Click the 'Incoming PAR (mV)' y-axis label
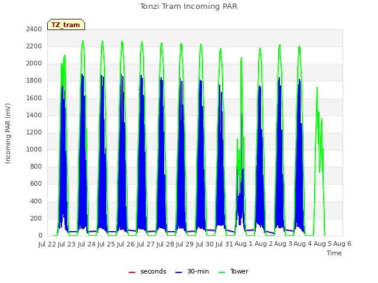378x283 pixels. point(8,134)
